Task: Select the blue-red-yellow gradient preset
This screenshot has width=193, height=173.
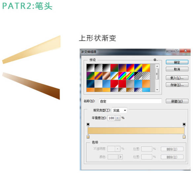Action: (x=130, y=68)
